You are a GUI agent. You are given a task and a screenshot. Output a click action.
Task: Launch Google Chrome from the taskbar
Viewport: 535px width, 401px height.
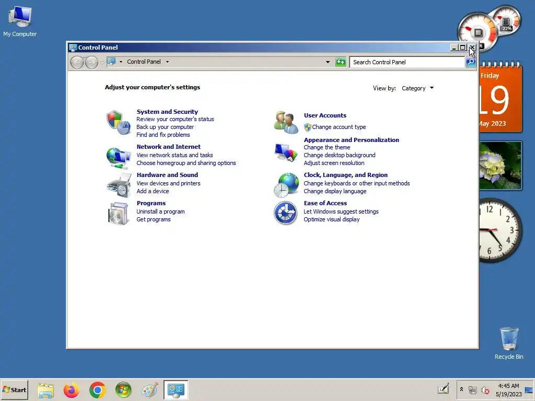98,390
